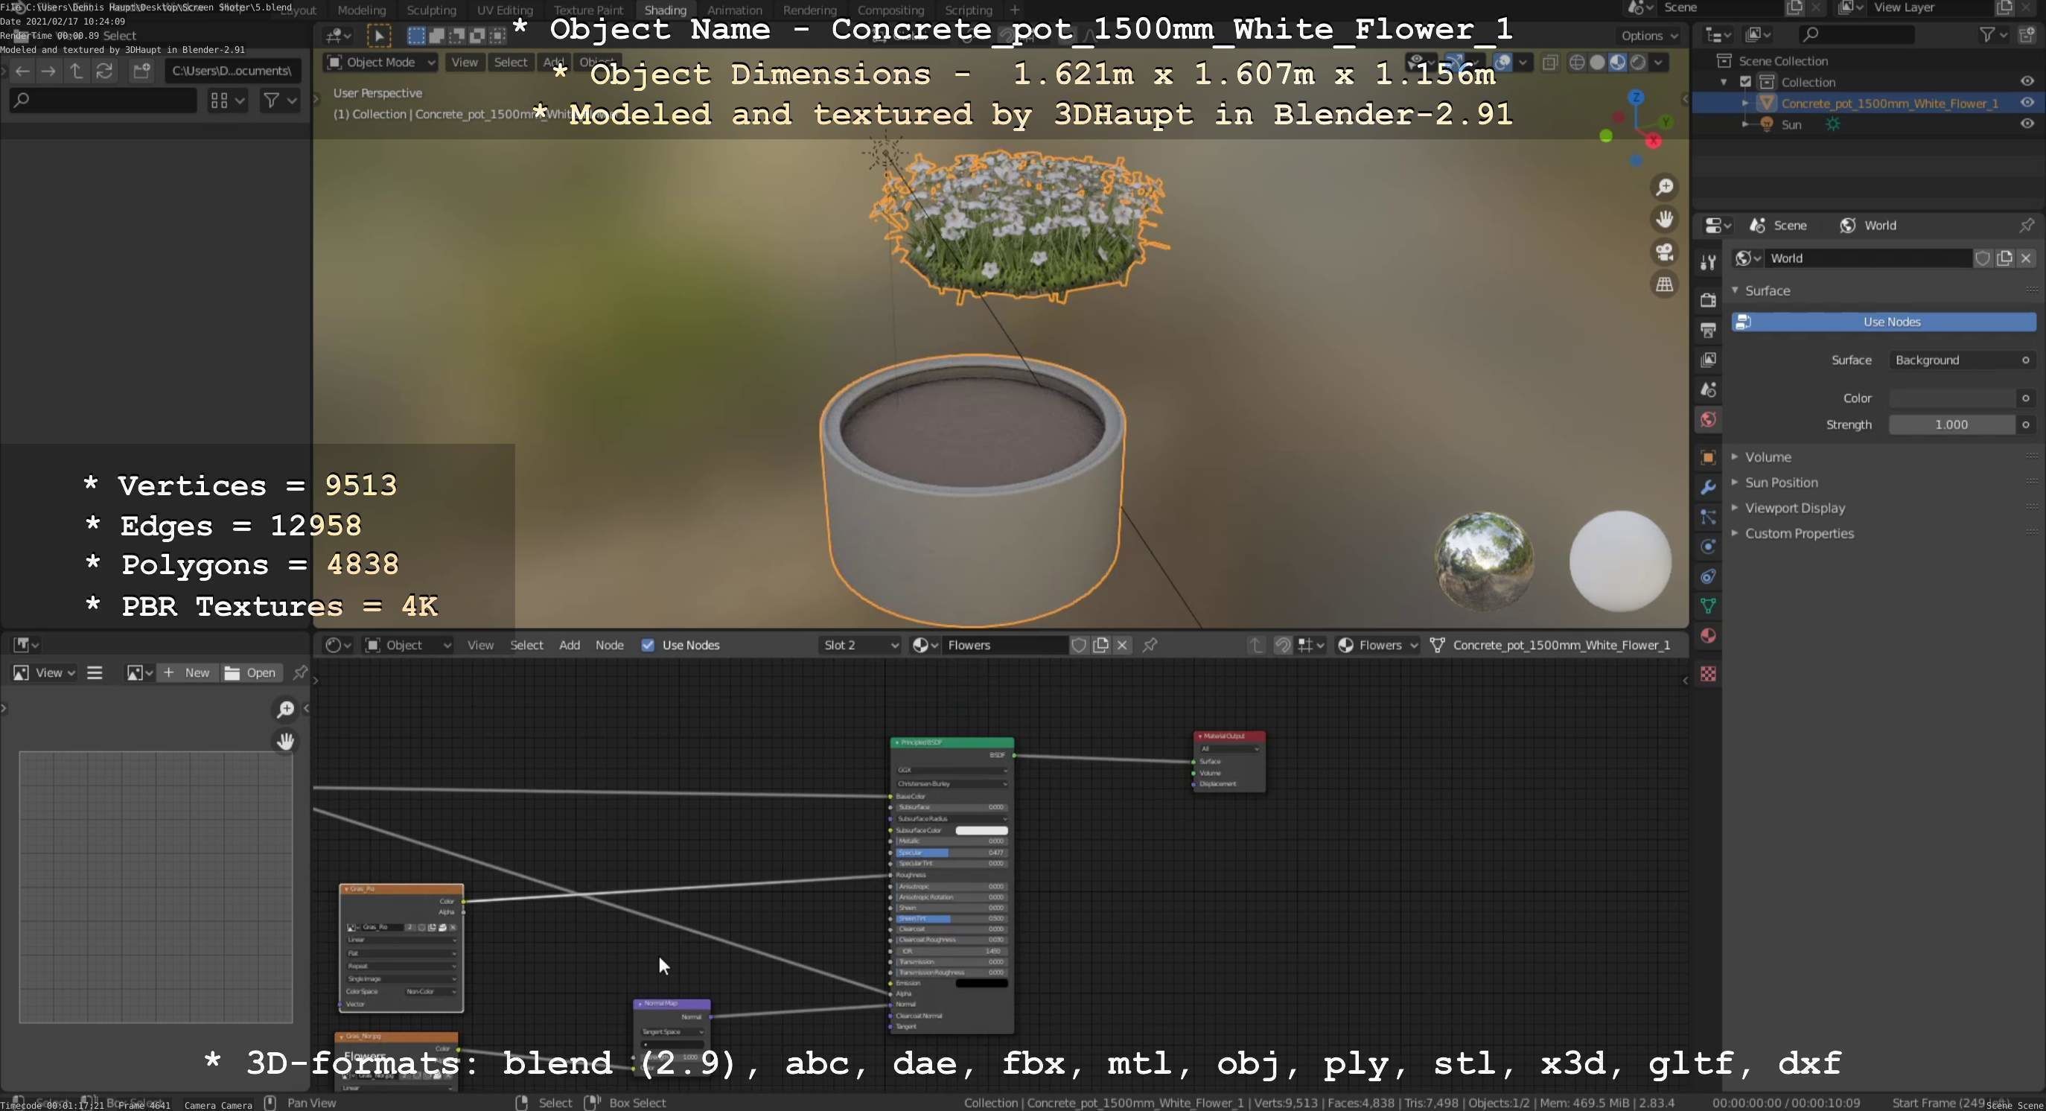Viewport: 2046px width, 1111px height.
Task: Uncheck the Use Nodes checkbox
Action: (x=648, y=645)
